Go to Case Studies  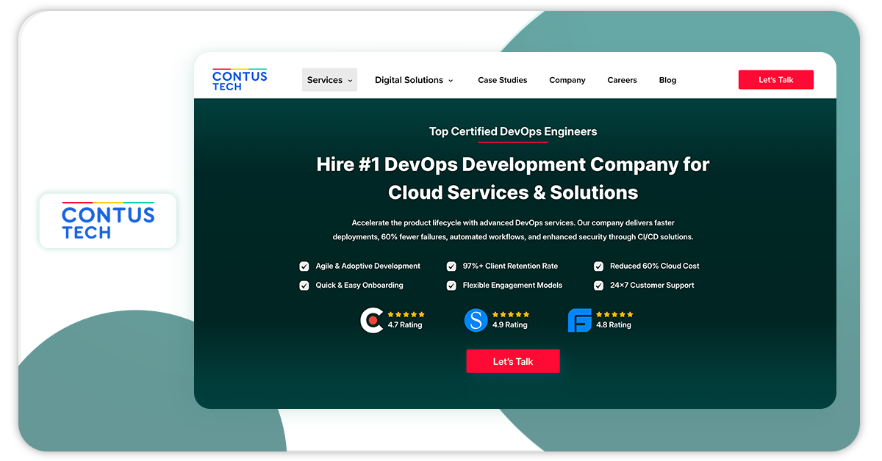503,80
